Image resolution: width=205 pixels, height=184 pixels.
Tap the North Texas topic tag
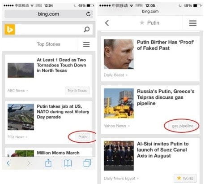coord(77,91)
